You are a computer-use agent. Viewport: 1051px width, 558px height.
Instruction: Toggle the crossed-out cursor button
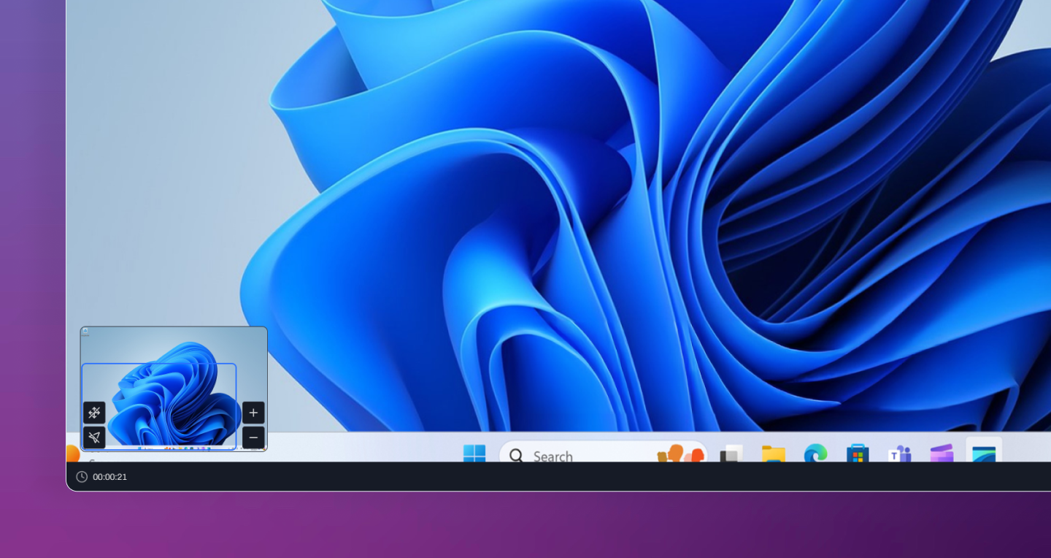coord(94,437)
